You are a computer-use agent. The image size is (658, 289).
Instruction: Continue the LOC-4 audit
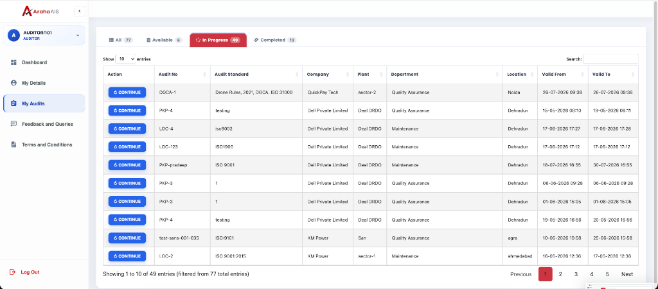click(127, 129)
